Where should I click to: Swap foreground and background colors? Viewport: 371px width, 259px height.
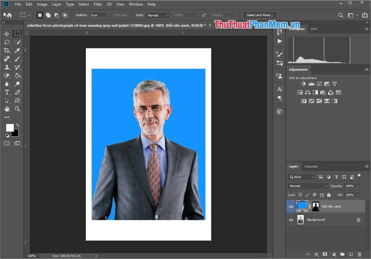pos(17,125)
